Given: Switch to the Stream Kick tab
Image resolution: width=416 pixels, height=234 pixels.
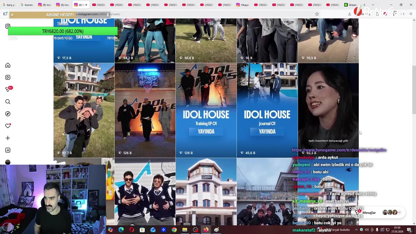Looking at the screenshot, I should tap(351, 5).
